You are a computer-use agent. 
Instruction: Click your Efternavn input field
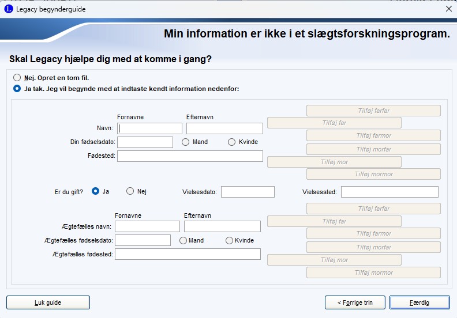[x=224, y=128]
